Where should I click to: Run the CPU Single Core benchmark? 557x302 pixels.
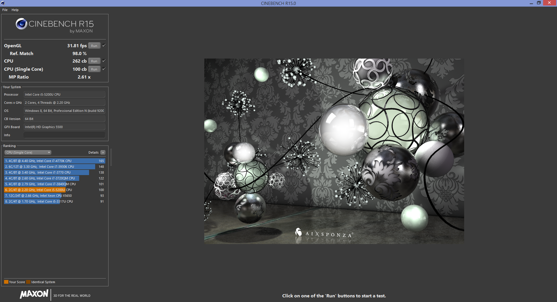pyautogui.click(x=94, y=69)
